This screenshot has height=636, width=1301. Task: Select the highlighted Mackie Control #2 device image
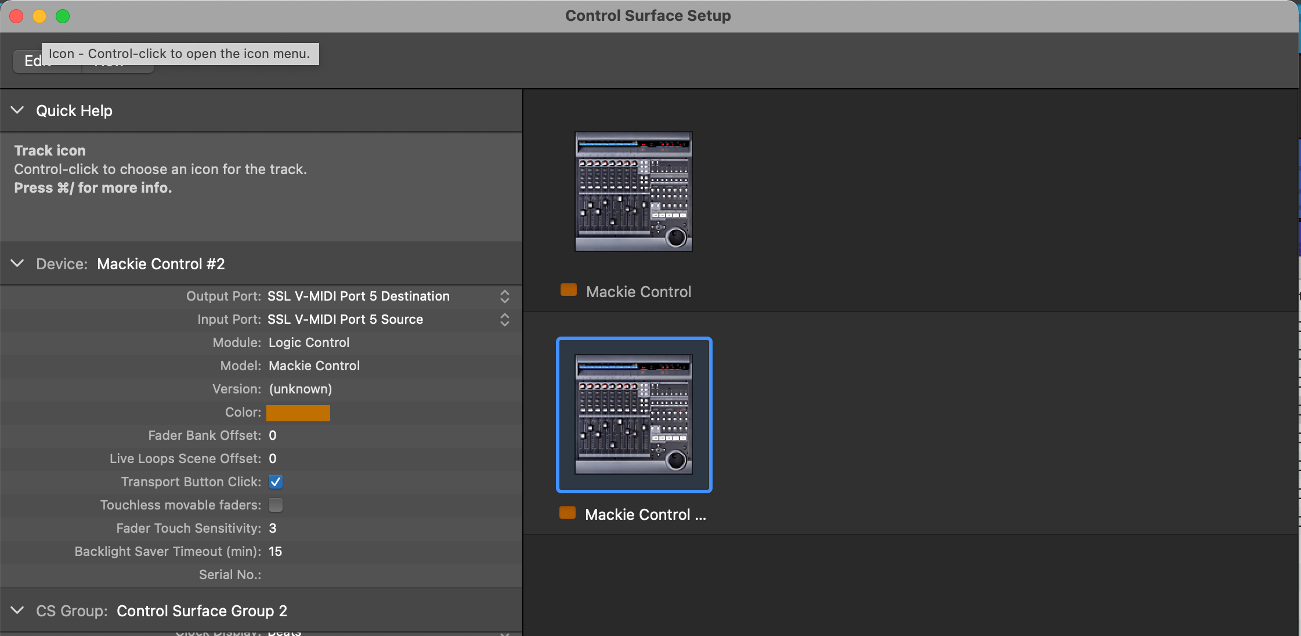coord(634,414)
